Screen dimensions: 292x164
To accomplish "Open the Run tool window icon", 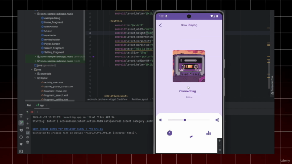I will (x=21, y=123).
